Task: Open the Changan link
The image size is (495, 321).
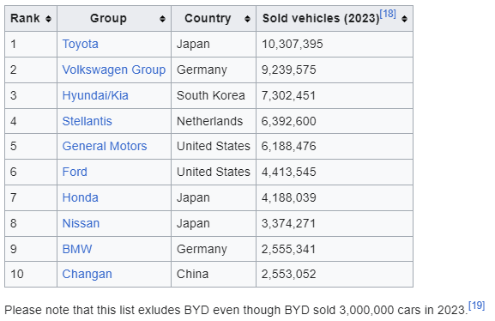Action: tap(88, 274)
